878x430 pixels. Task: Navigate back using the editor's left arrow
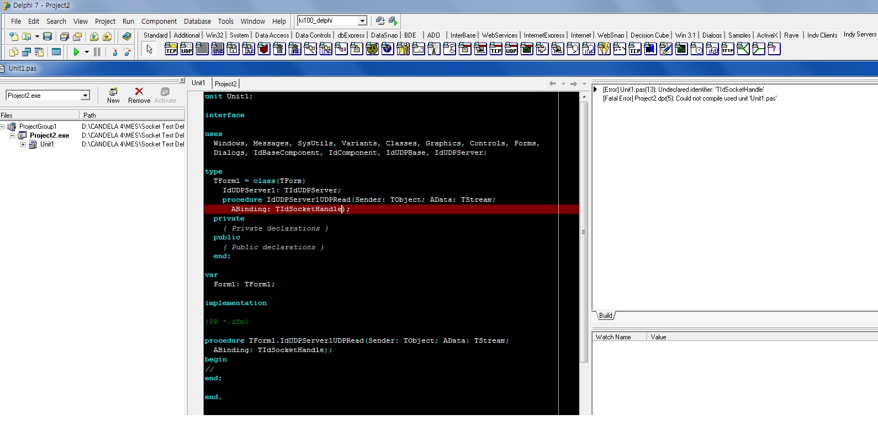(552, 83)
